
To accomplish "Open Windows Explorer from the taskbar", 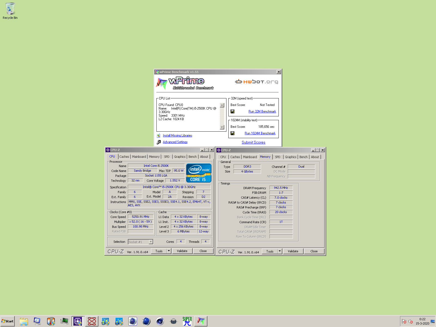I will pos(24,321).
